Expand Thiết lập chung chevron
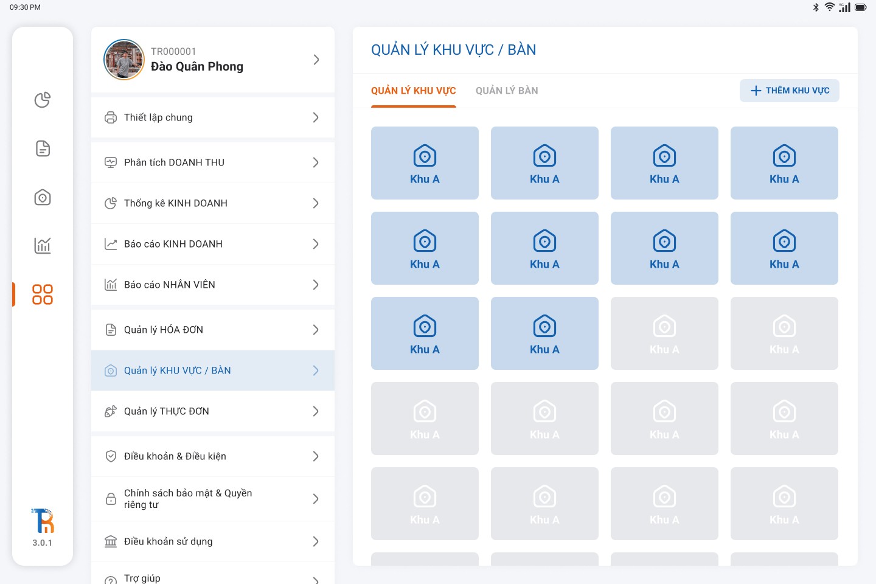 coord(316,117)
